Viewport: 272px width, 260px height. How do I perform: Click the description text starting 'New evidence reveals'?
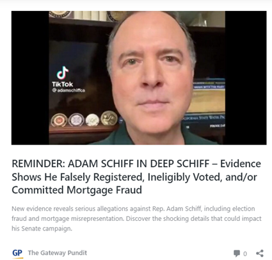[x=136, y=218]
